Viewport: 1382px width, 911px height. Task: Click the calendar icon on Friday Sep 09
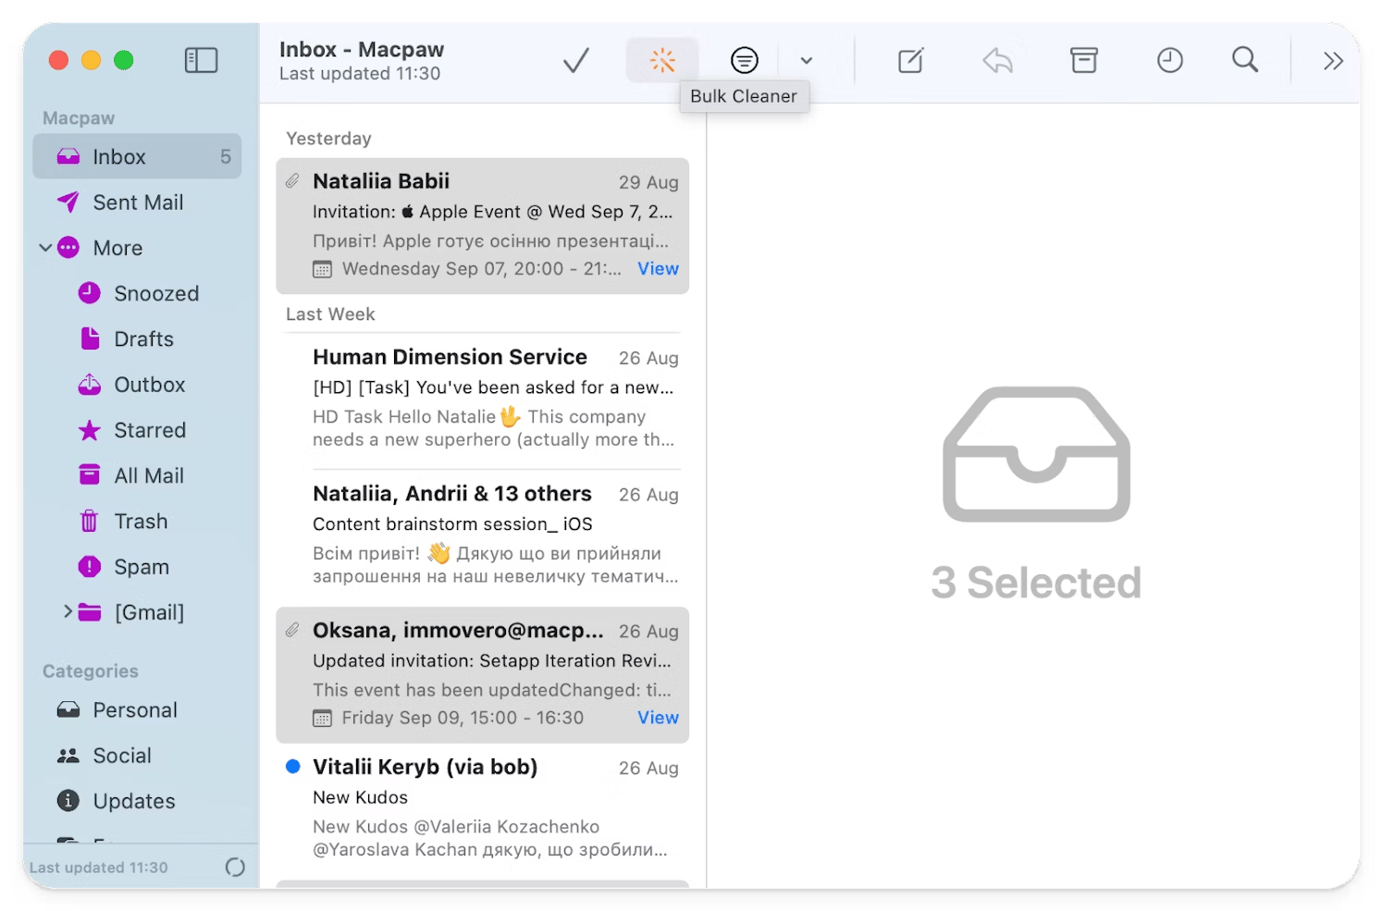[322, 718]
